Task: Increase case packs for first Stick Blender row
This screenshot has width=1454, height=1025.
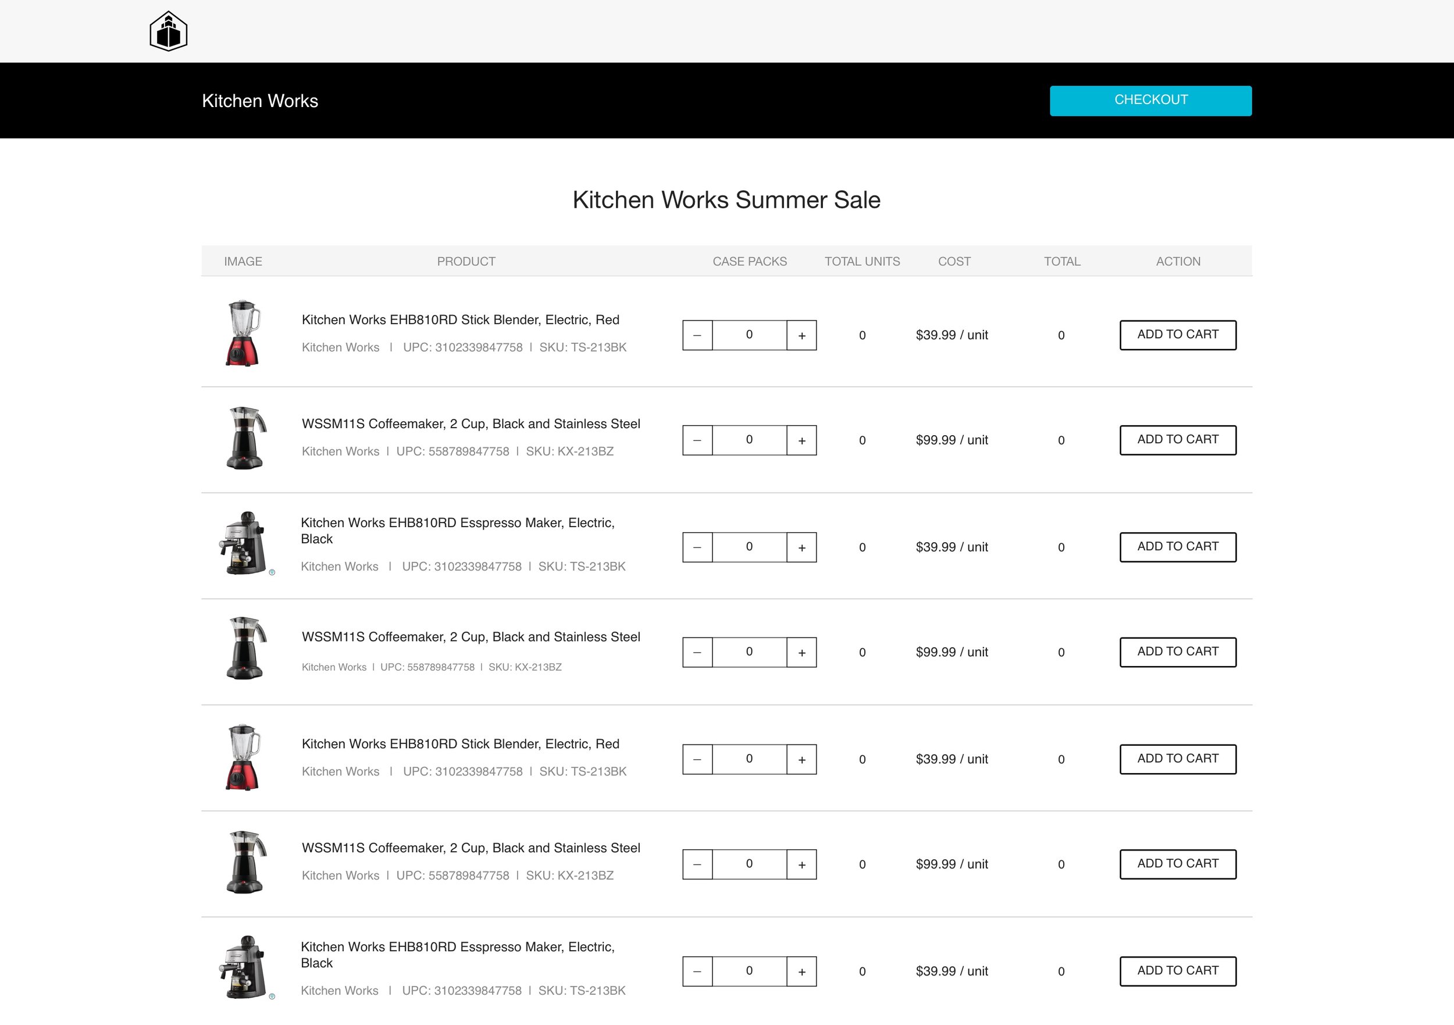Action: pyautogui.click(x=801, y=335)
